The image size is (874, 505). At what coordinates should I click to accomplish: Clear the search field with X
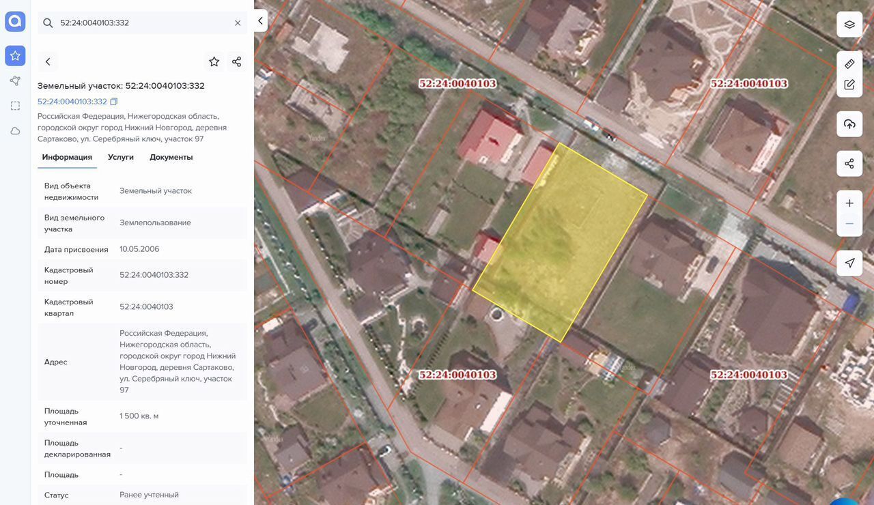click(238, 23)
